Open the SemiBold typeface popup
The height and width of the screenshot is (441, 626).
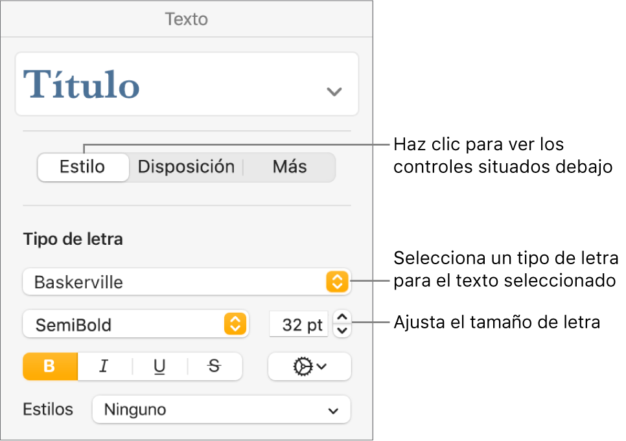click(x=135, y=324)
